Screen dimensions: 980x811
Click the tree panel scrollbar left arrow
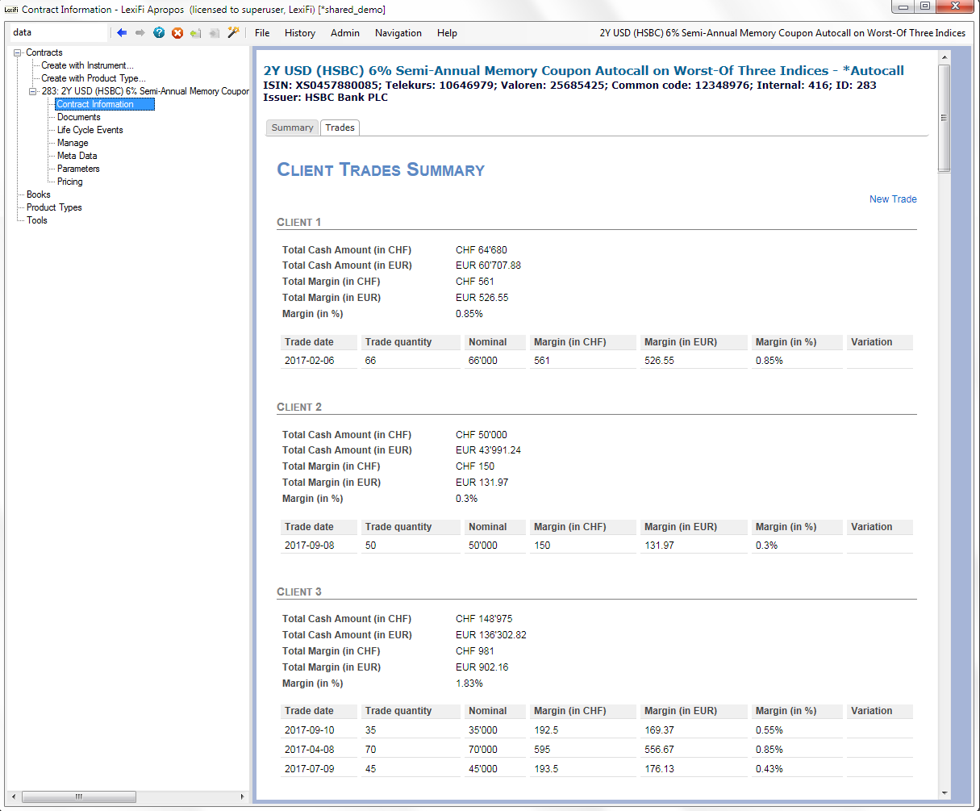[15, 796]
